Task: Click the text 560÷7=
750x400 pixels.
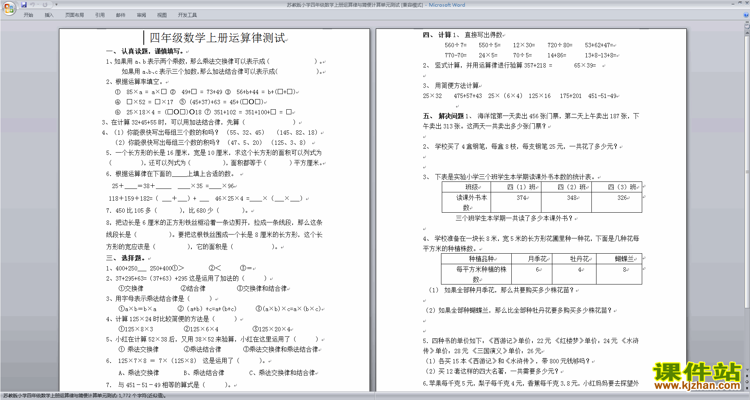Action: point(455,45)
